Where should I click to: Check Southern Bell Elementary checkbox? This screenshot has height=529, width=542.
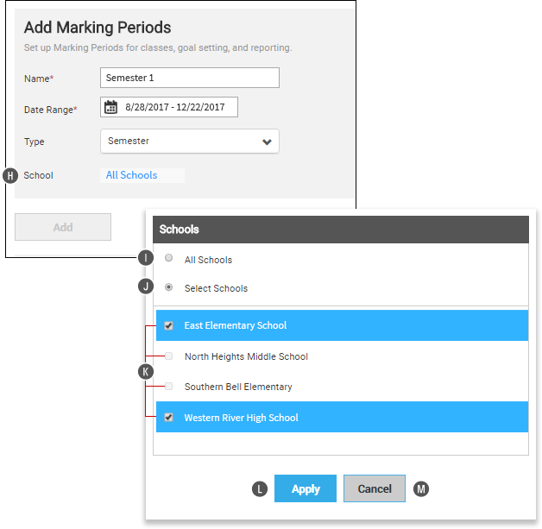coord(168,386)
